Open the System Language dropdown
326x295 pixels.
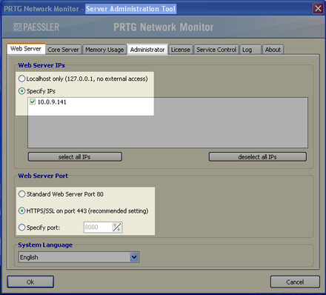79,257
